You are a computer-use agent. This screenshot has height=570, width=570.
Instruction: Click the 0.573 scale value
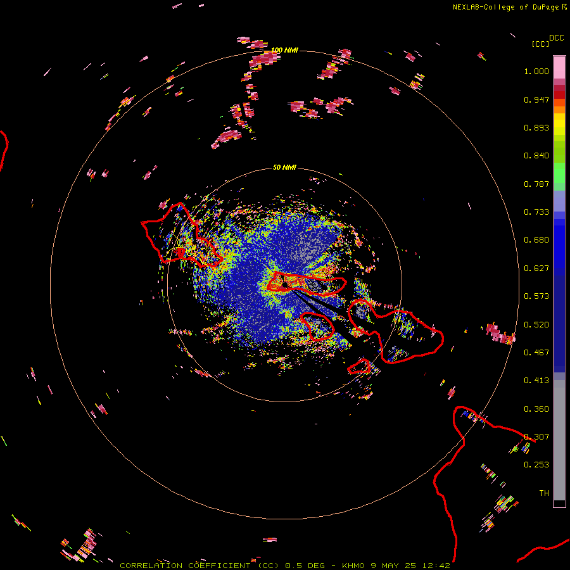[536, 296]
